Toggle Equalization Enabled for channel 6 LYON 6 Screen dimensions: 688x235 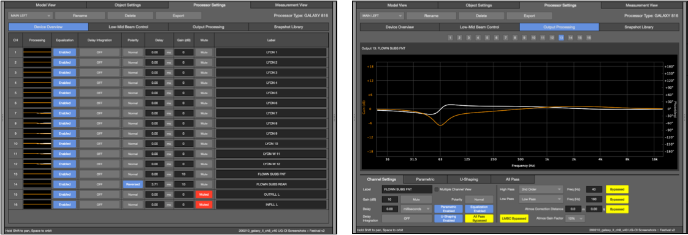(x=64, y=103)
